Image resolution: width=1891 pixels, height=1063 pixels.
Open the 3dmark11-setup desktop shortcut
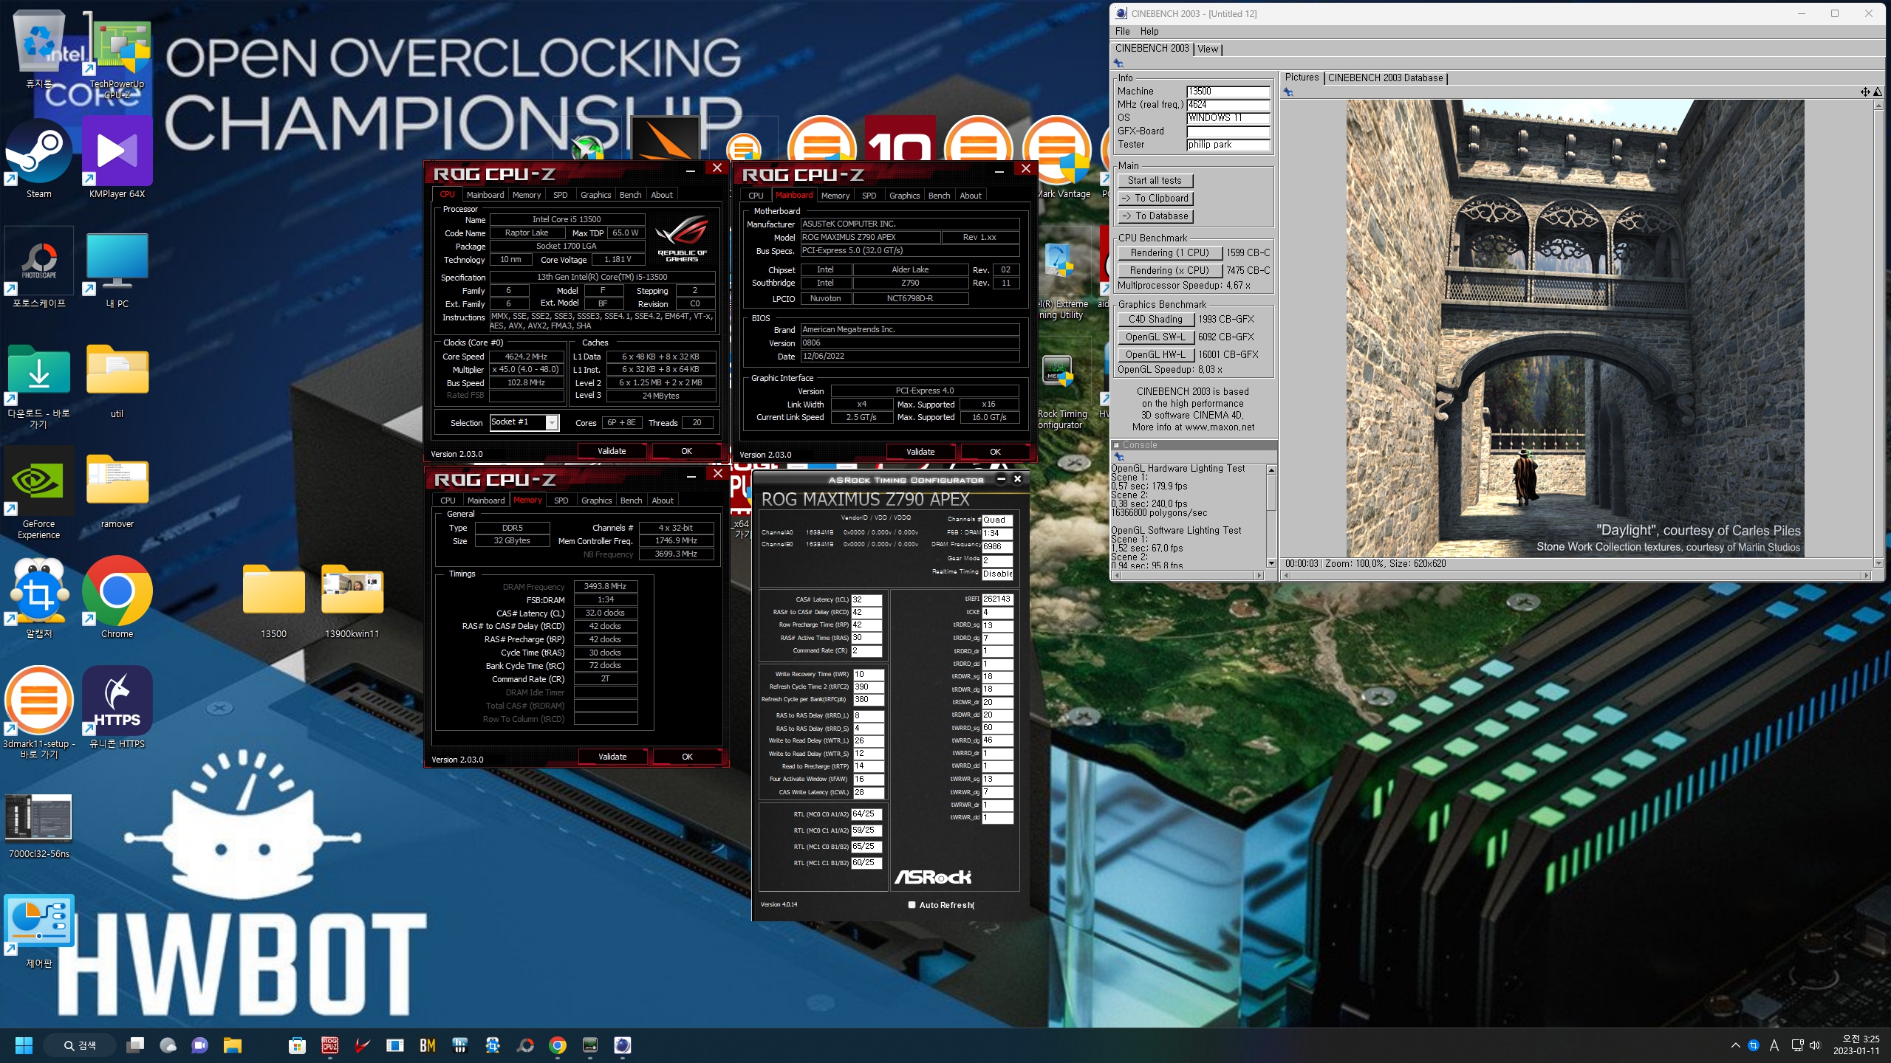(39, 712)
